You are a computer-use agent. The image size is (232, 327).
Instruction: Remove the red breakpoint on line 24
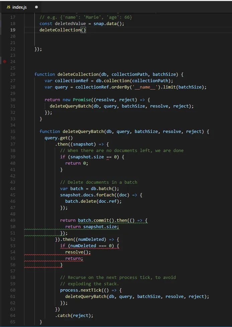coord(5,61)
